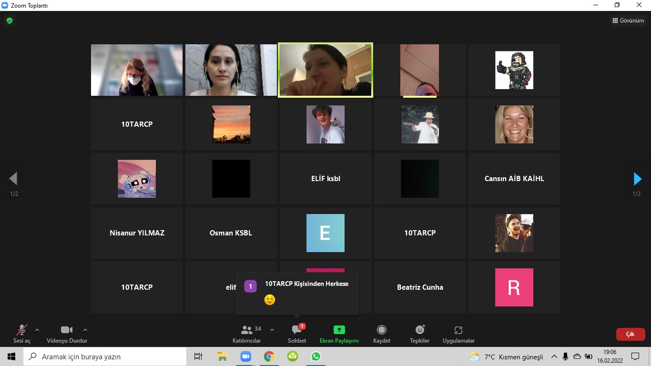Viewport: 651px width, 366px height.
Task: Select the letter E avatar tile
Action: (325, 233)
